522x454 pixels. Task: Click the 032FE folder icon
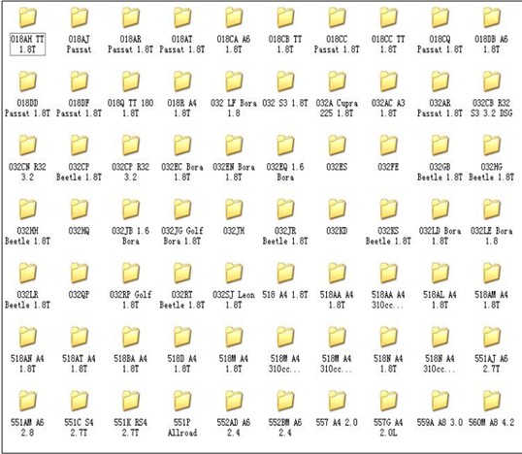(388, 146)
